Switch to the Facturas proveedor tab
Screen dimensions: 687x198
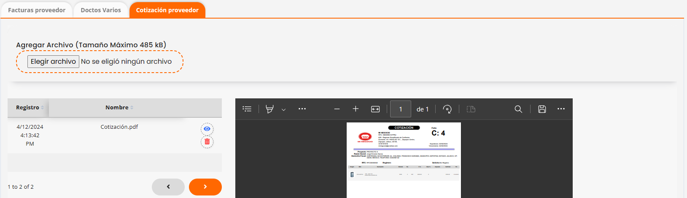(37, 10)
